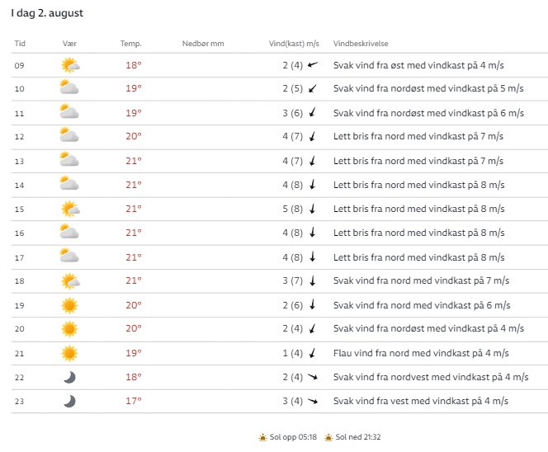
Task: Click the partly sunny icon at hour 18
Action: click(x=70, y=280)
